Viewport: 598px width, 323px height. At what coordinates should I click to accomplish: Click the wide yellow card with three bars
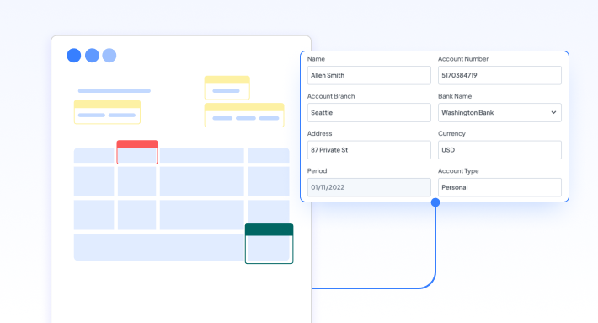[244, 115]
